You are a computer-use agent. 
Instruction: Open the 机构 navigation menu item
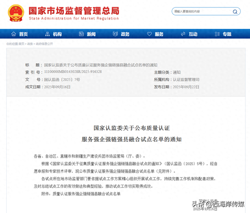tap(57, 34)
